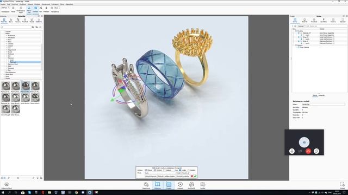
Task: Select the Přiblížení dolly tool
Action: point(46,9)
